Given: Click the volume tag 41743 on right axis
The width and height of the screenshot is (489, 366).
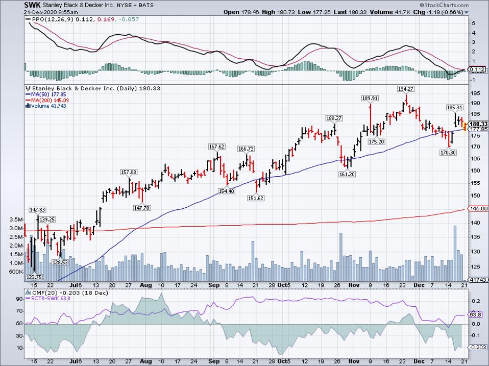Looking at the screenshot, I should [479, 280].
